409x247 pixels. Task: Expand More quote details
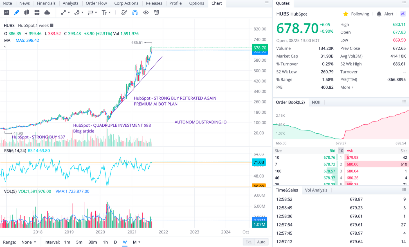347,87
